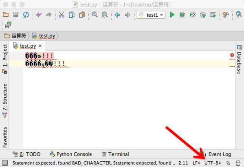Close the test.py editor tab
This screenshot has width=244, height=167.
click(x=40, y=46)
